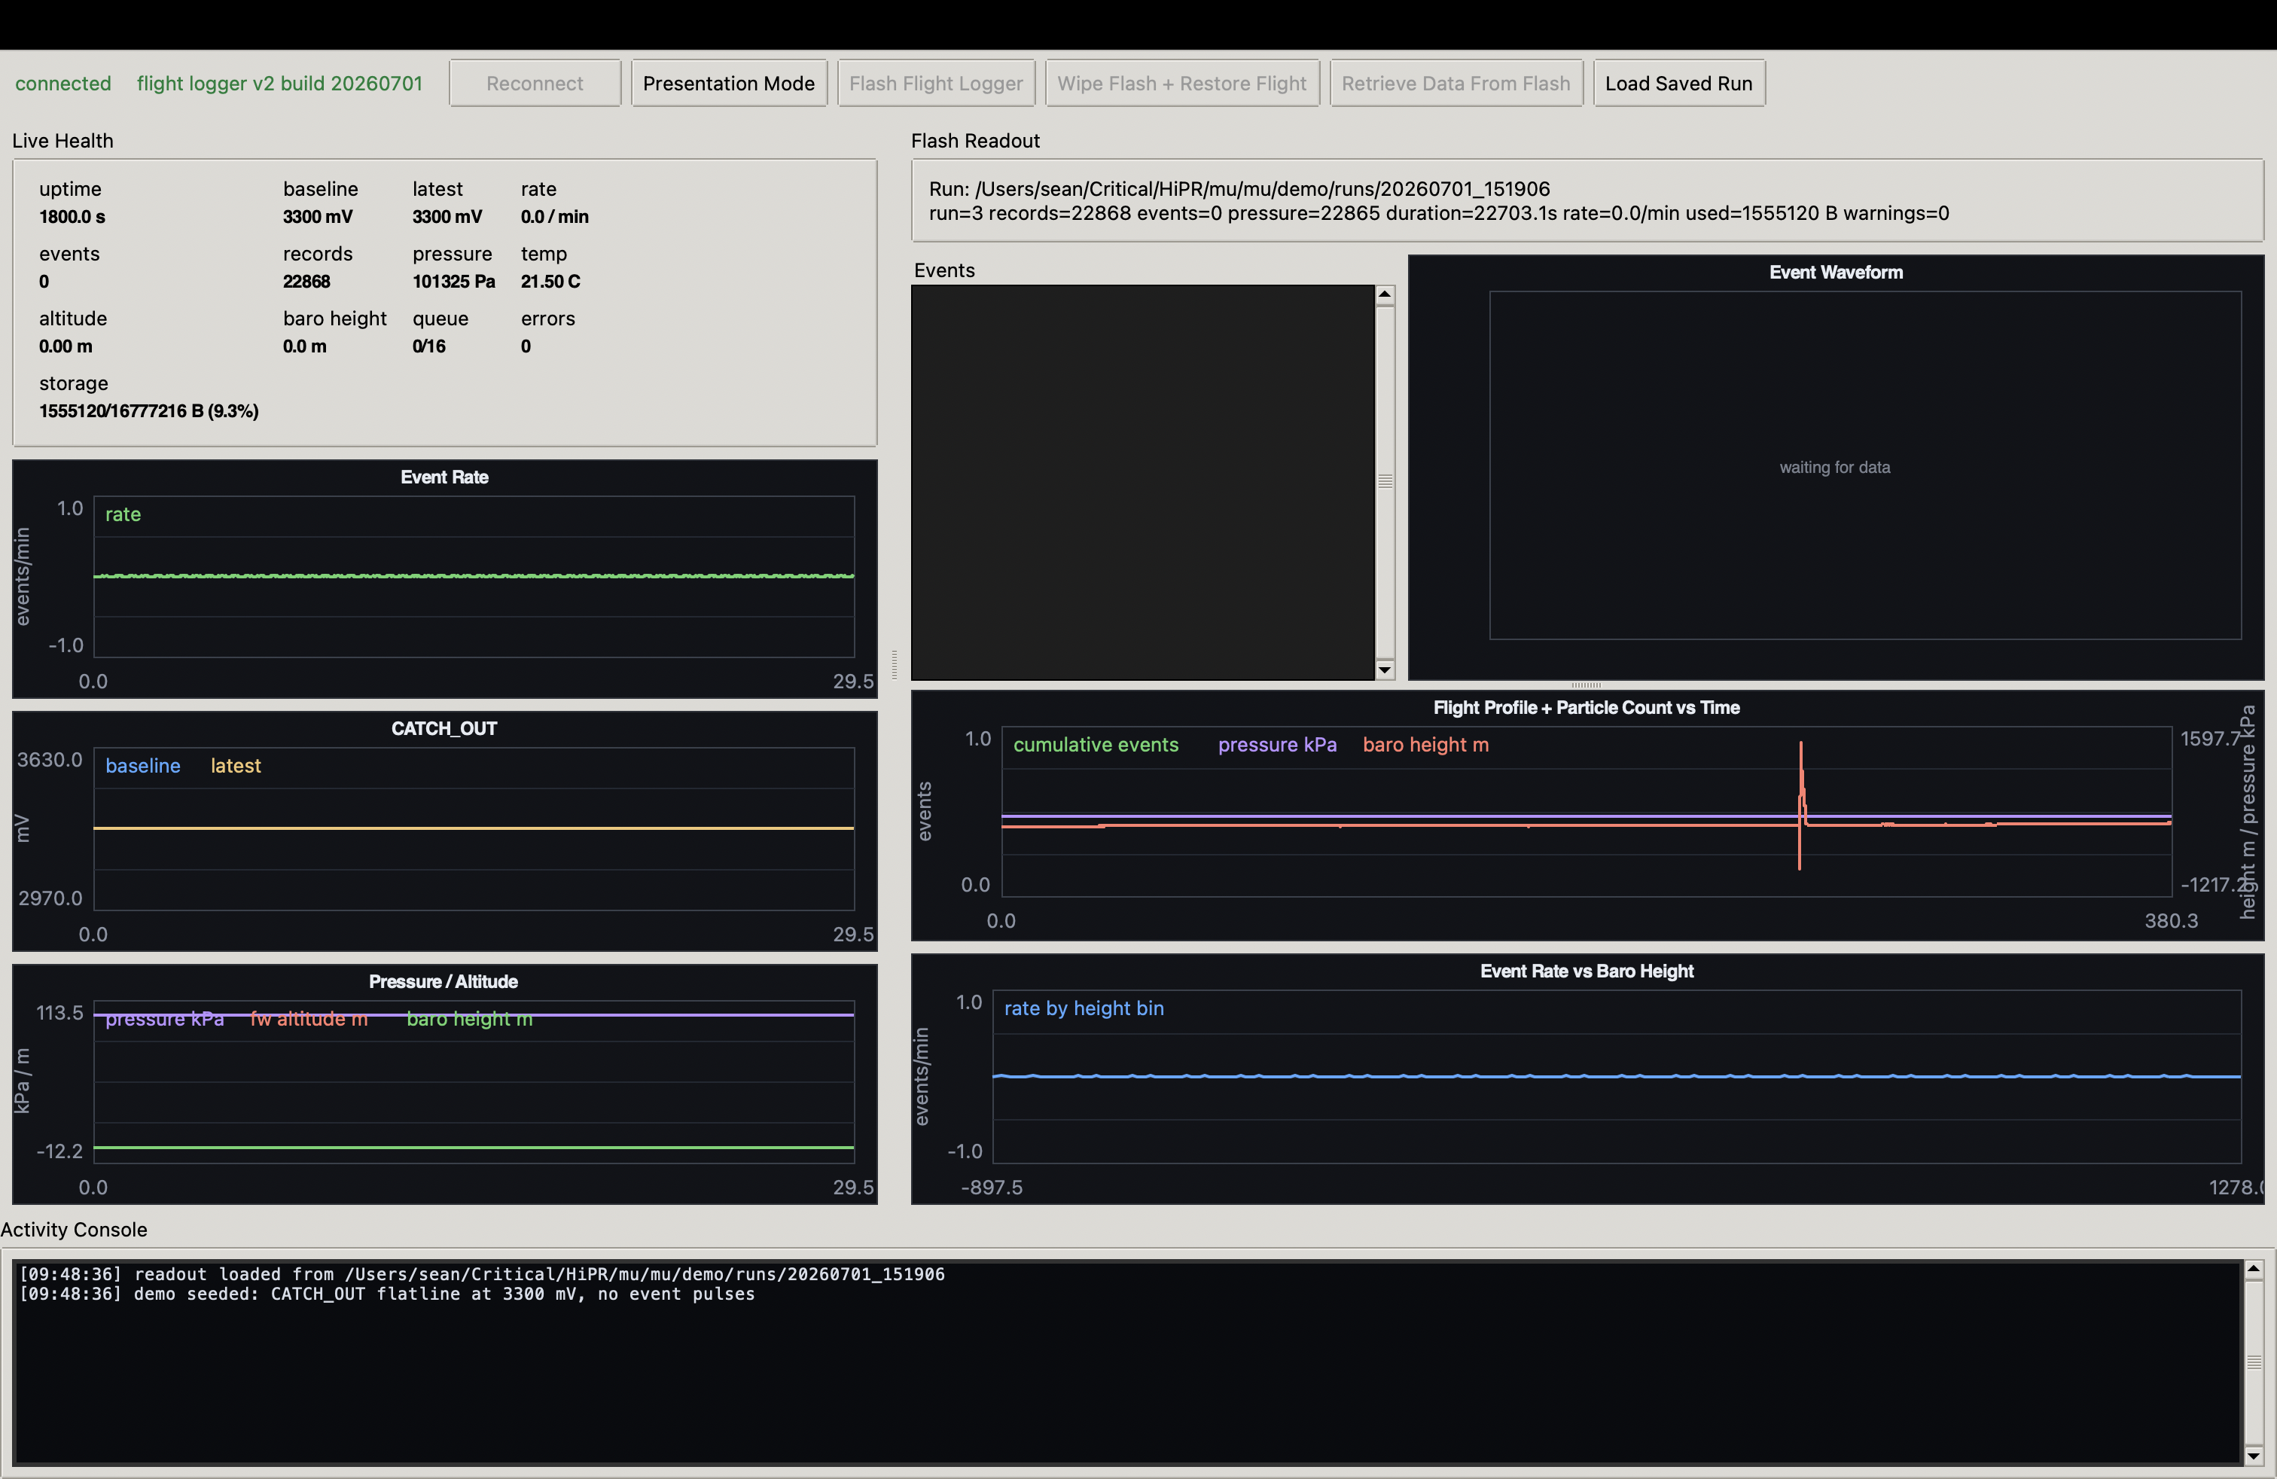Screen dimensions: 2277x1479
Task: Click the uptime value '1800.0 s'
Action: (x=72, y=217)
